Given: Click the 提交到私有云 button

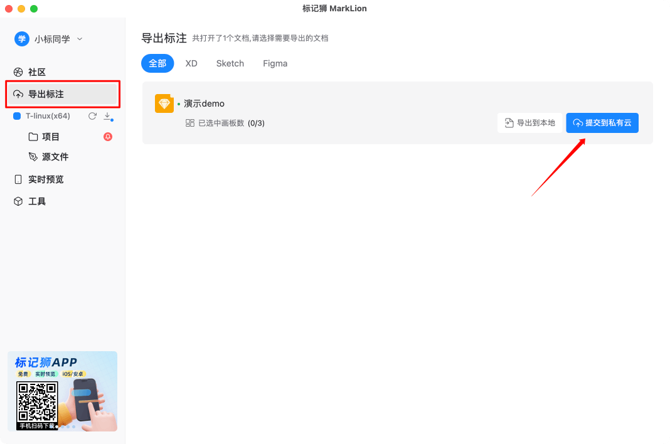Looking at the screenshot, I should [x=602, y=123].
